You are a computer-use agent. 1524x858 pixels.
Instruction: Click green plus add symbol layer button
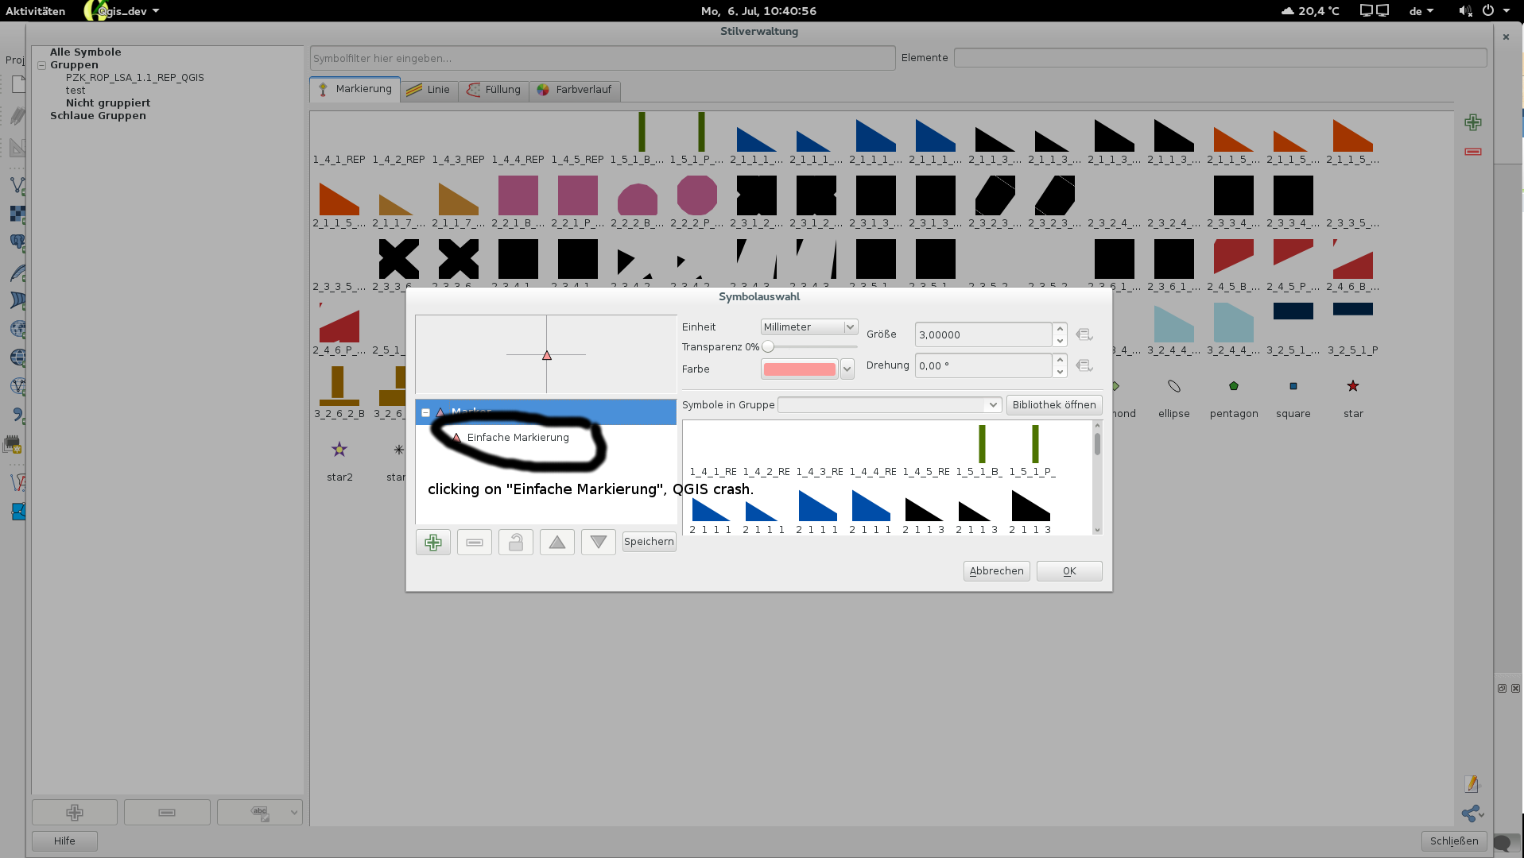tap(432, 543)
